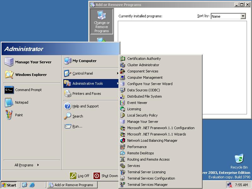The height and width of the screenshot is (189, 252).
Task: Open Computer Management icon
Action: pyautogui.click(x=123, y=77)
